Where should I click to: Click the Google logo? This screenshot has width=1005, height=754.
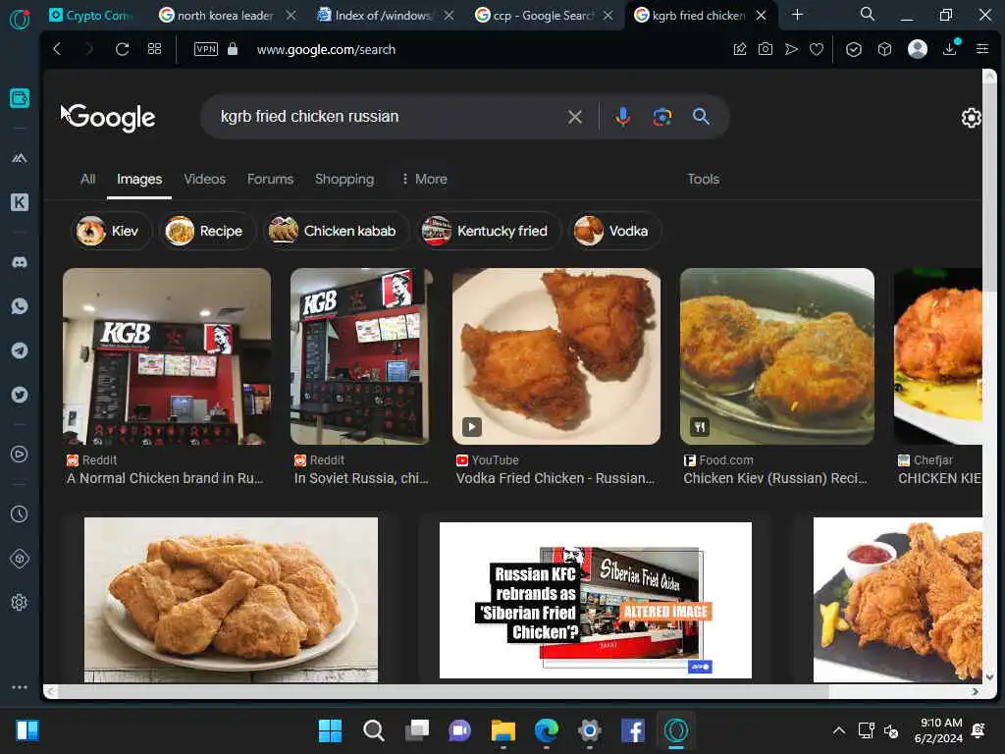pyautogui.click(x=111, y=118)
